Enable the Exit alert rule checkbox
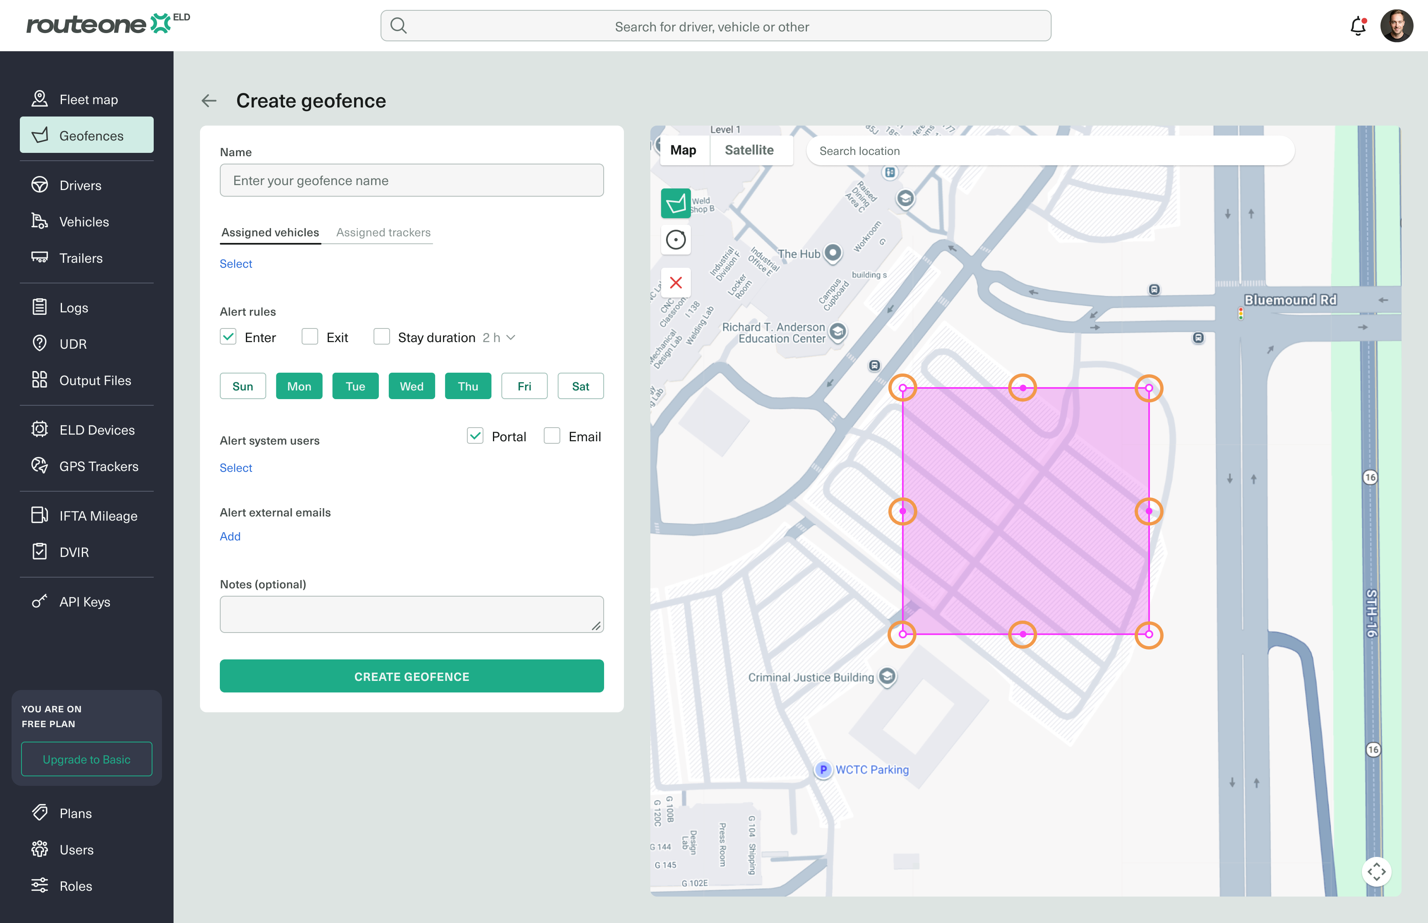 point(310,337)
